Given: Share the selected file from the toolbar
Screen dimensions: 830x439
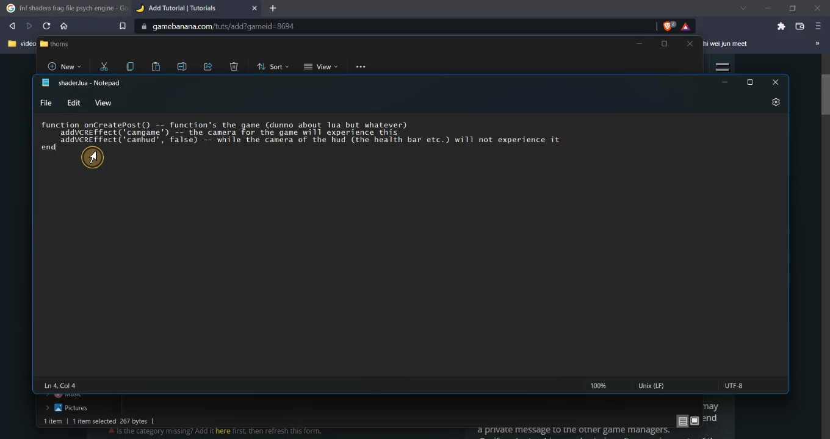Looking at the screenshot, I should [x=208, y=66].
